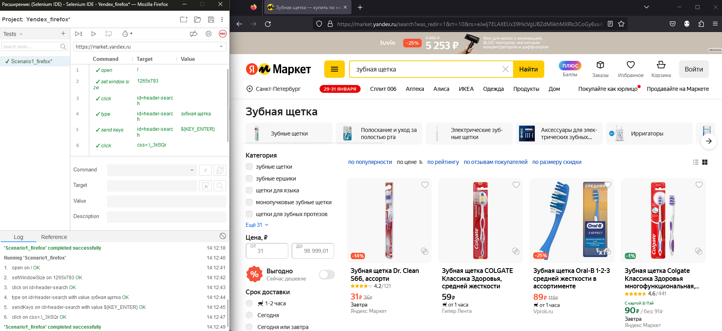
Task: Switch to Log tab
Action: [x=19, y=237]
